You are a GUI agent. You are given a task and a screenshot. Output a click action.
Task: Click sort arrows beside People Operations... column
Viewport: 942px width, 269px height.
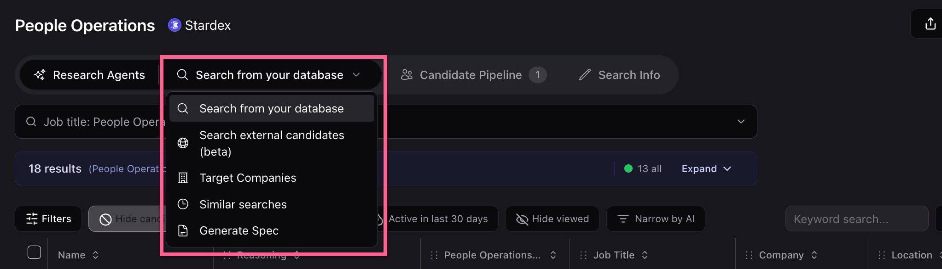point(553,255)
